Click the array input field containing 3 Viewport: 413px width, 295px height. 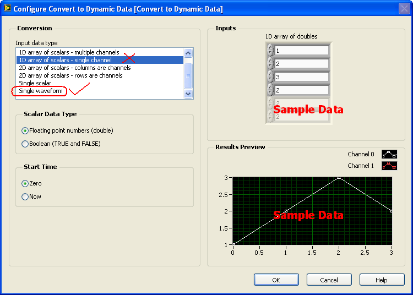[302, 77]
